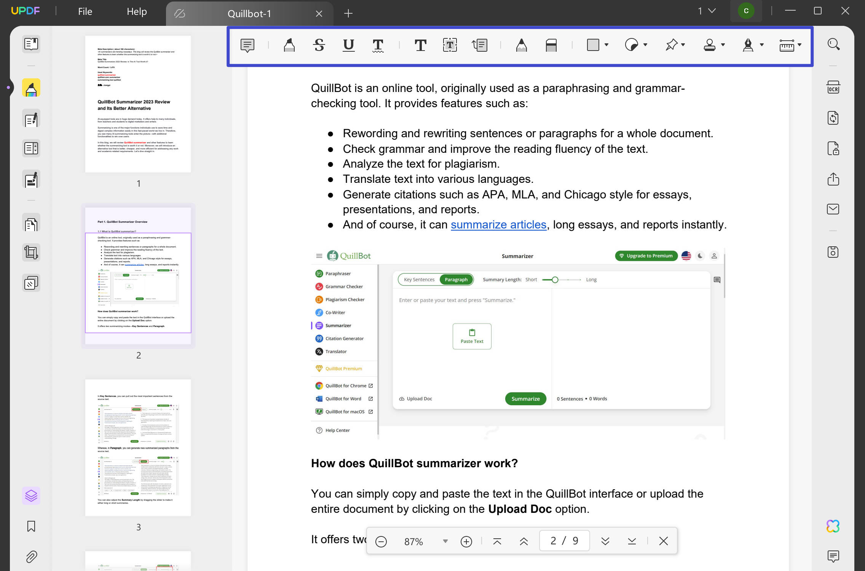The image size is (865, 571).
Task: Open the Crop pages tool
Action: (31, 252)
